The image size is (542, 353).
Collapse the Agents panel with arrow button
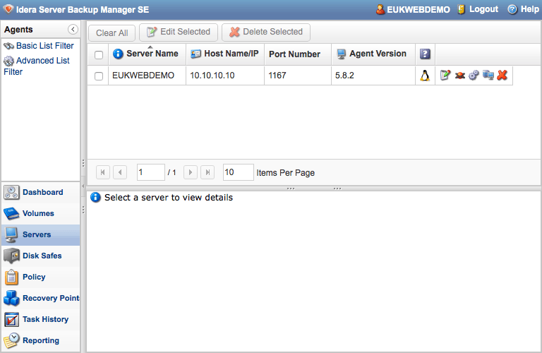click(73, 30)
